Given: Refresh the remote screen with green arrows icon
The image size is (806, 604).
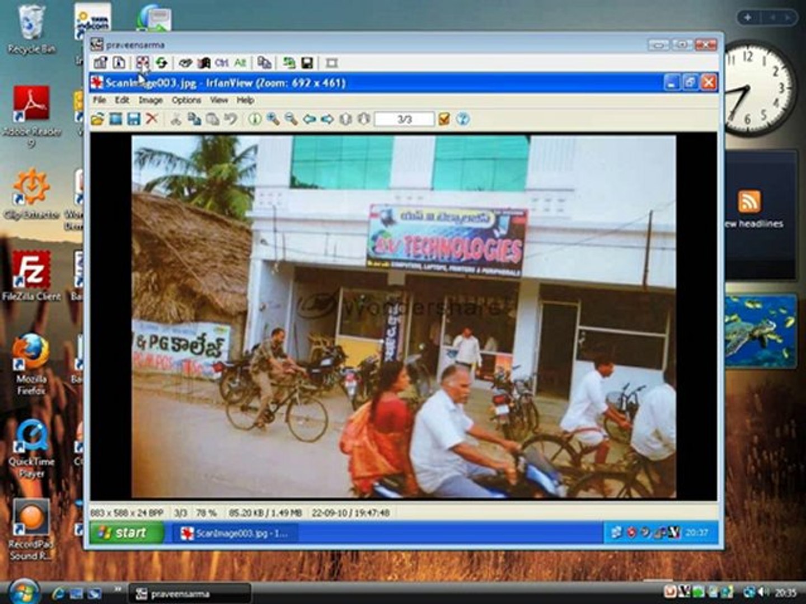Looking at the screenshot, I should [x=161, y=63].
